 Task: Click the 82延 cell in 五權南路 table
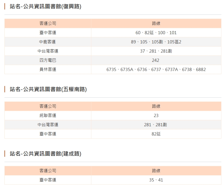point(156,134)
